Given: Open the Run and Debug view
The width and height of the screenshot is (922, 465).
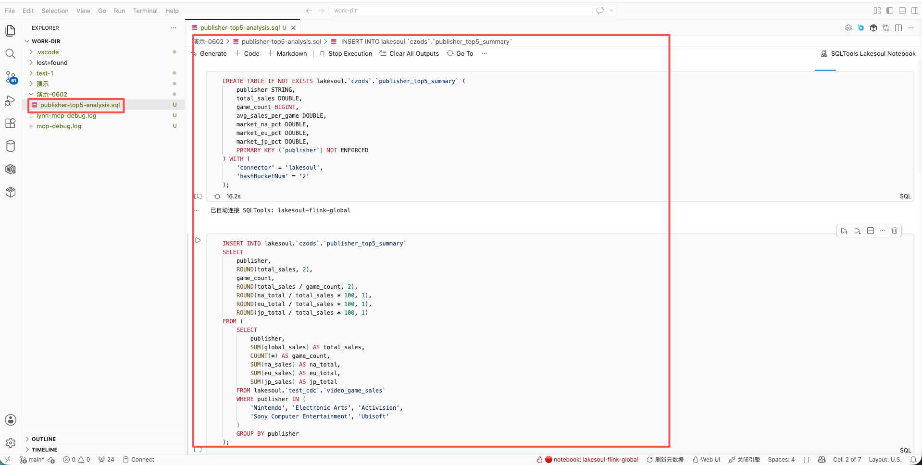Looking at the screenshot, I should 11,100.
